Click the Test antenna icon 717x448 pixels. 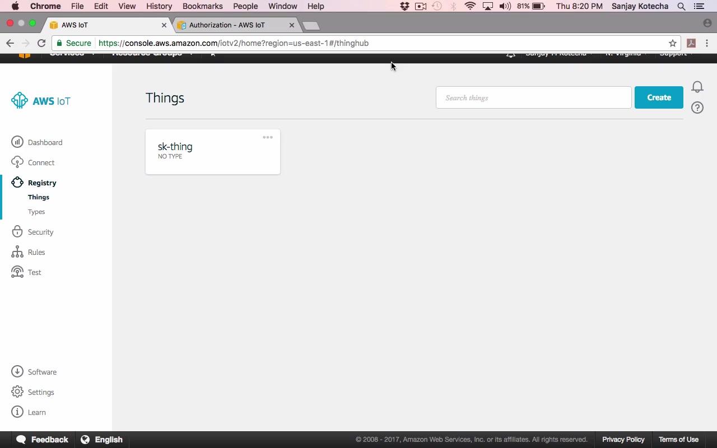(17, 272)
